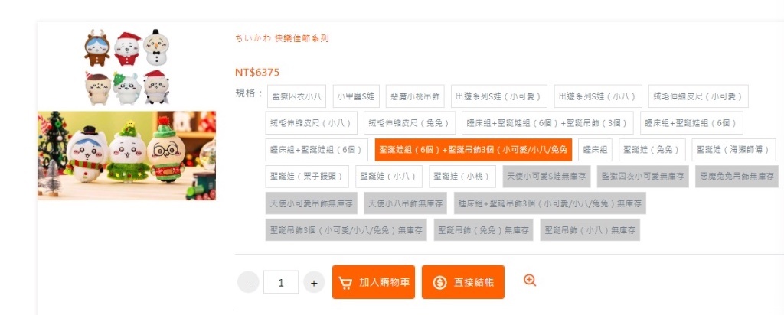This screenshot has height=315, width=784.
Task: Pick the 惡魔小桃吊飾 spec option
Action: [415, 96]
